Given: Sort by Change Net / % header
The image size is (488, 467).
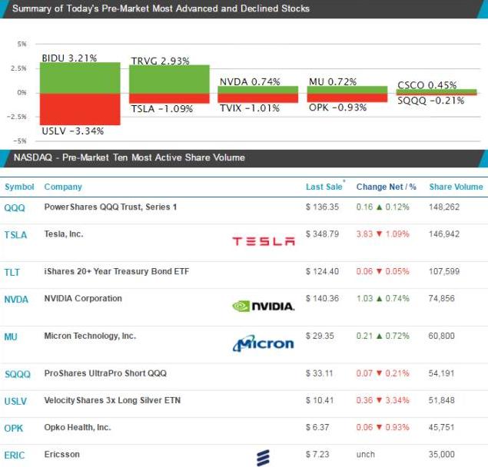Looking at the screenshot, I should [x=387, y=187].
